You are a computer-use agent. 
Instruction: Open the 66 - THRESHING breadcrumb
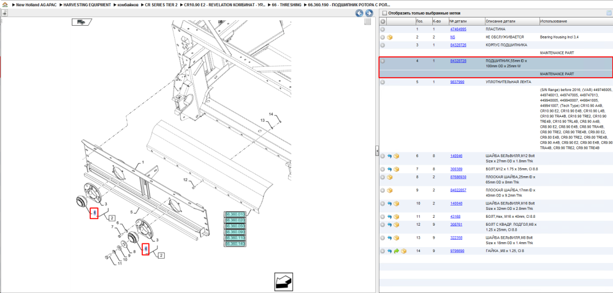pyautogui.click(x=286, y=4)
